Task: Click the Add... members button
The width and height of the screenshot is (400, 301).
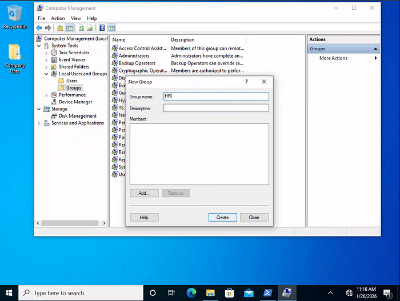Action: 144,193
